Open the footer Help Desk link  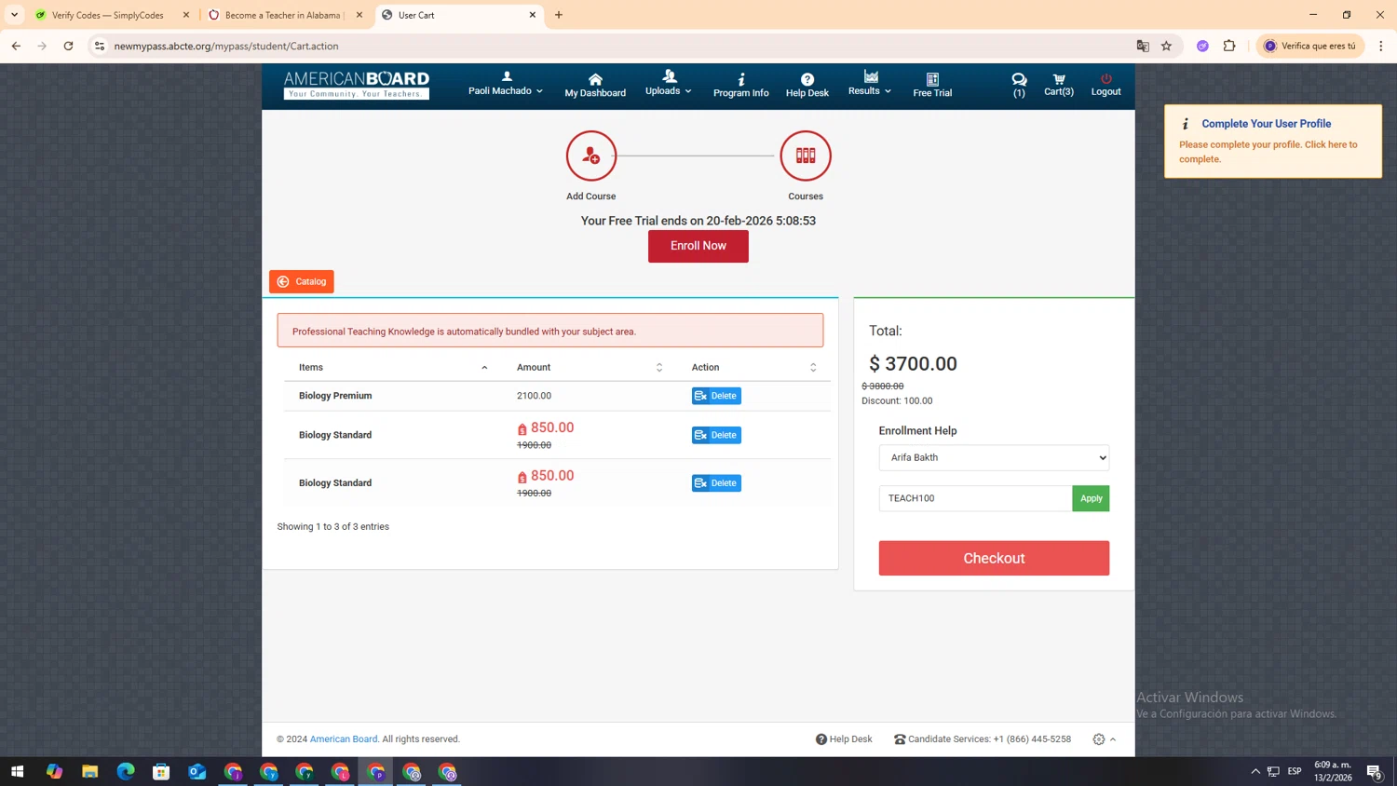844,739
